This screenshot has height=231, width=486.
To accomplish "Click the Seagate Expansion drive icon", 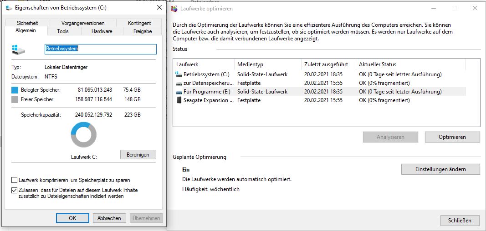I will [179, 100].
